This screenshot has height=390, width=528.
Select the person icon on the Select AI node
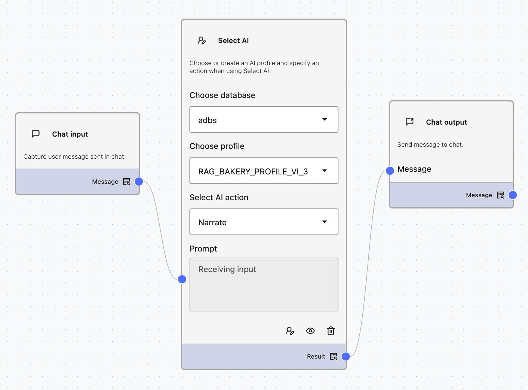202,40
